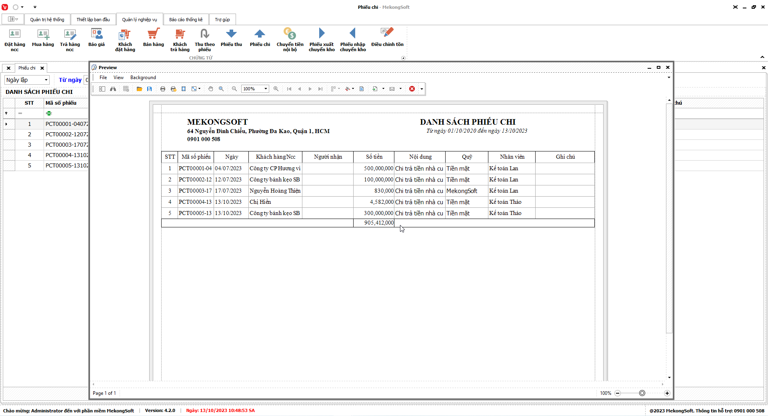This screenshot has width=768, height=416.
Task: Toggle the thumbnails panel in Preview toolbar
Action: (x=102, y=89)
